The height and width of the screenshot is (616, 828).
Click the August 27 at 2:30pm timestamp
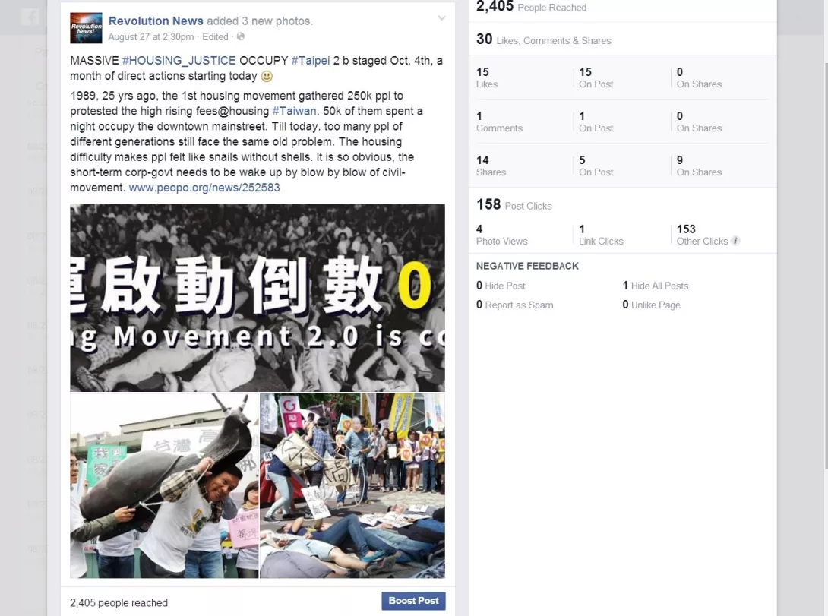(151, 37)
